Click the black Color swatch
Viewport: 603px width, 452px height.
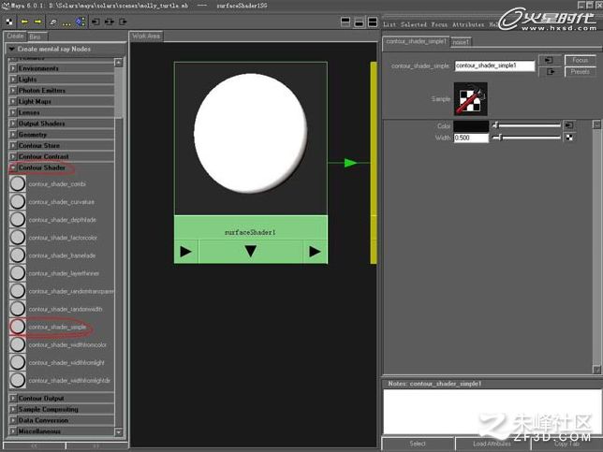pyautogui.click(x=471, y=125)
